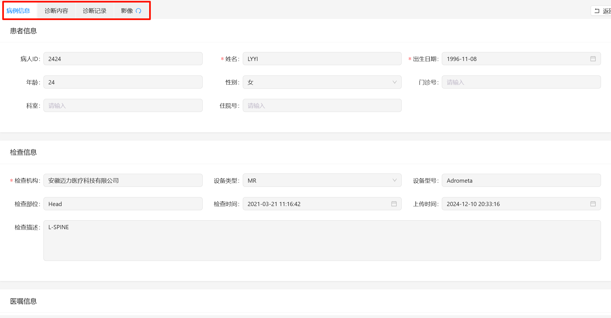Click the empty 科室 department field
Image resolution: width=611 pixels, height=318 pixels.
coord(123,106)
